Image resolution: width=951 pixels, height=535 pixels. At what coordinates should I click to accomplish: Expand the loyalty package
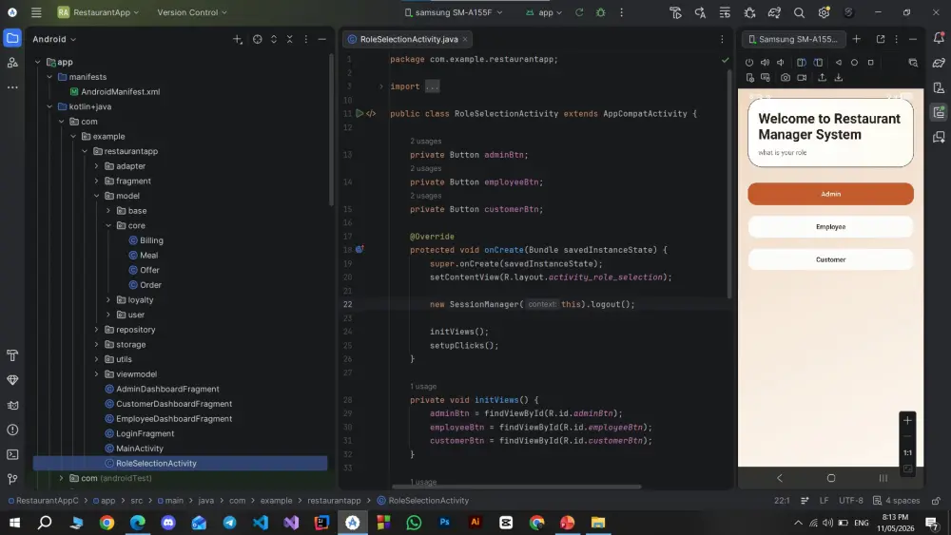click(108, 300)
